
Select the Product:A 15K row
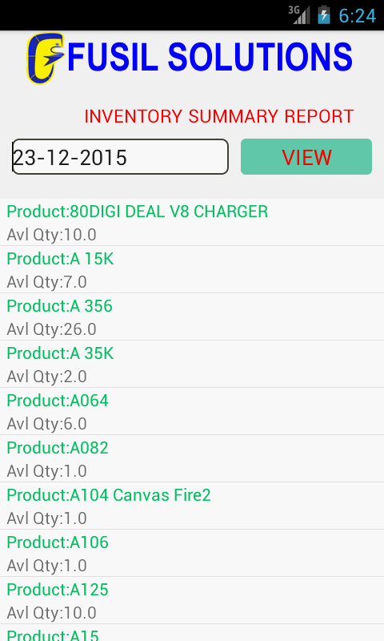(x=192, y=269)
